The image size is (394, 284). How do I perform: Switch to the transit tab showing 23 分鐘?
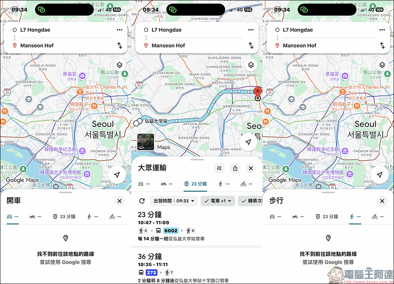pyautogui.click(x=195, y=184)
